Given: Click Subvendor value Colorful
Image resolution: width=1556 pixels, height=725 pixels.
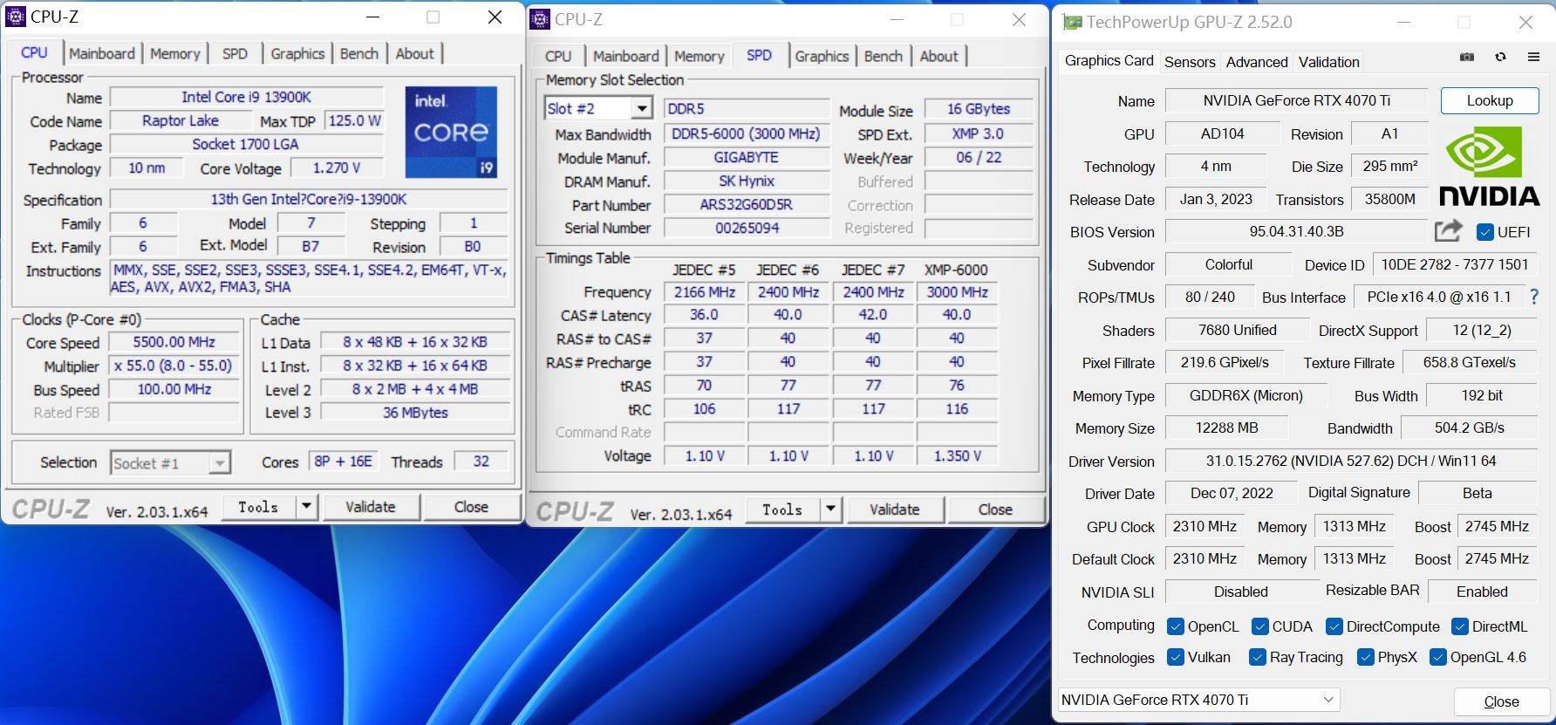Looking at the screenshot, I should (1229, 264).
